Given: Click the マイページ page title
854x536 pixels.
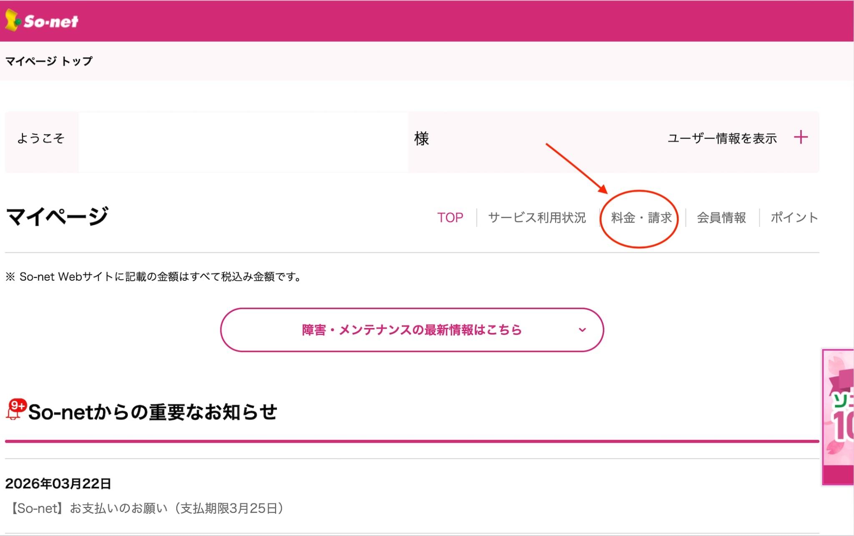Looking at the screenshot, I should 57,216.
